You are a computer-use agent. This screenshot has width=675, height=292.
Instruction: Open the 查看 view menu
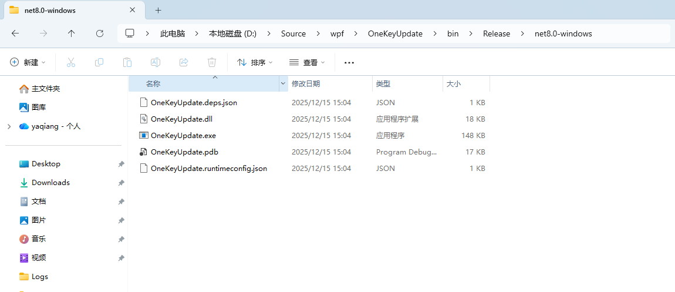point(307,62)
